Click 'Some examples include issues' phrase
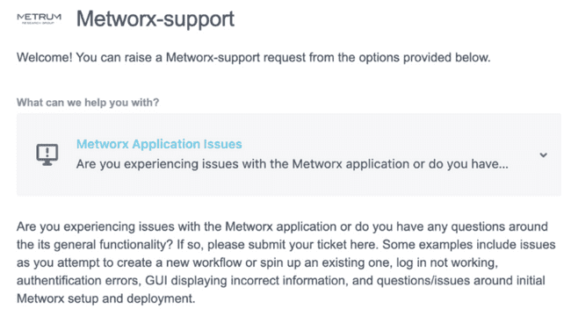Image resolution: width=571 pixels, height=323 pixels. tap(469, 244)
